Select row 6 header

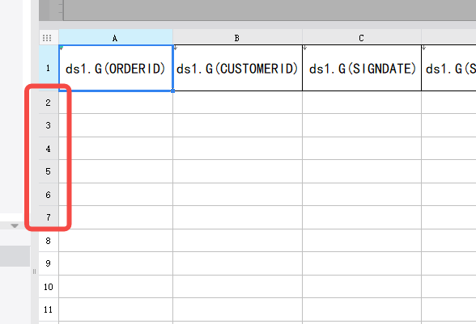(49, 195)
